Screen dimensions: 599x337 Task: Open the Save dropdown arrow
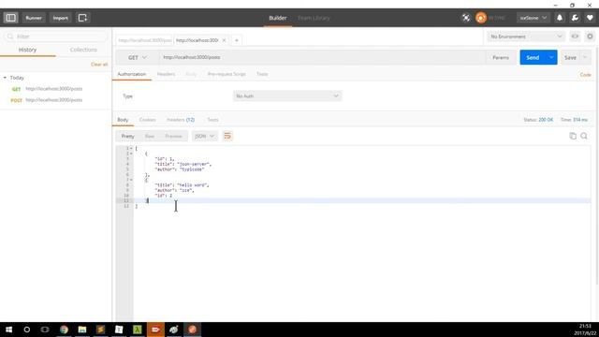coord(585,57)
